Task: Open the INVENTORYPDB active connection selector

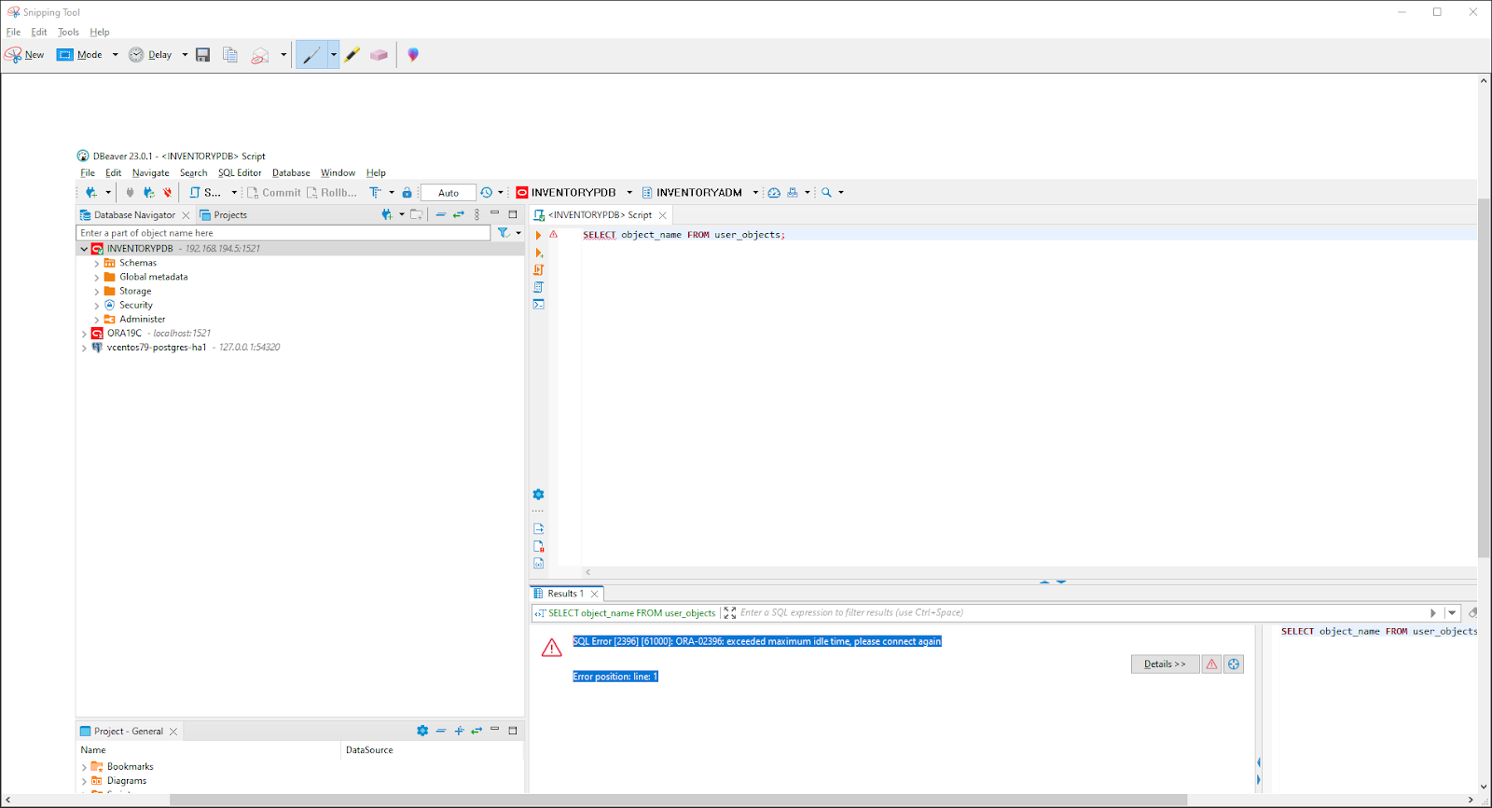Action: (574, 193)
